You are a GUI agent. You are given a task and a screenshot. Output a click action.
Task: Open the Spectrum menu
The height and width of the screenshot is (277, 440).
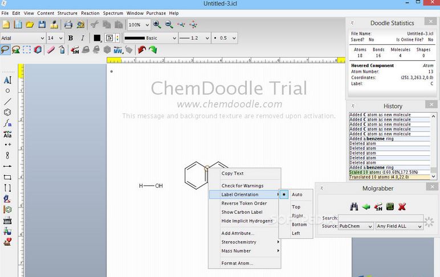(x=113, y=13)
